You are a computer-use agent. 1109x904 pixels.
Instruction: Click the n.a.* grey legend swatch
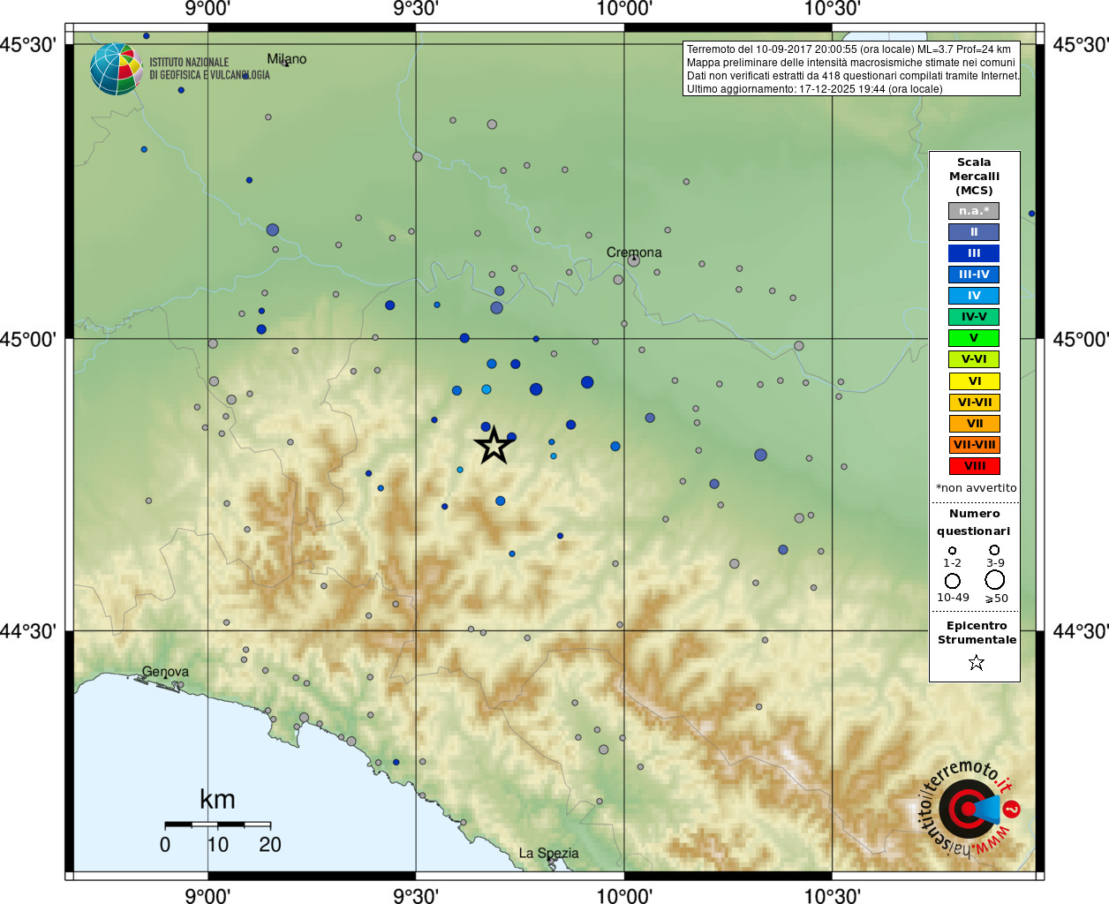coord(974,211)
